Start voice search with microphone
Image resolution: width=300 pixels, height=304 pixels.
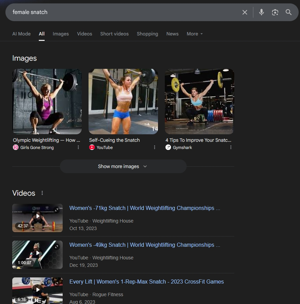point(261,12)
